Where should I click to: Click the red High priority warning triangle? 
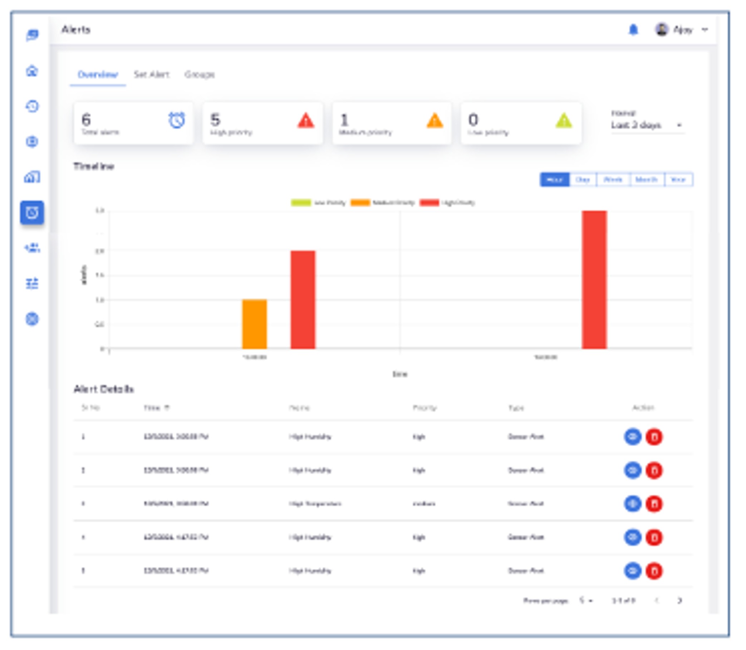(306, 121)
